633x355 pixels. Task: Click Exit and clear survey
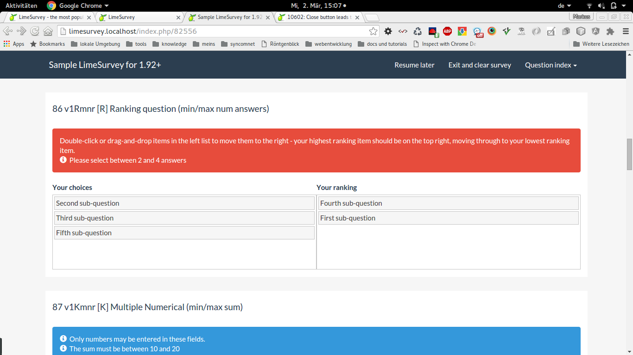pos(480,65)
